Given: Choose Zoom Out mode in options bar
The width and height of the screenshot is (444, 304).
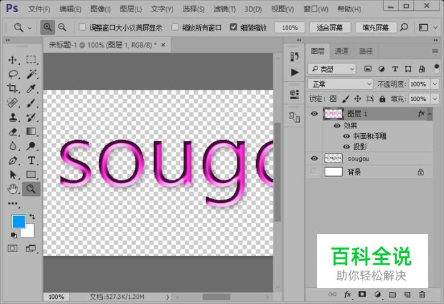Looking at the screenshot, I should [62, 27].
